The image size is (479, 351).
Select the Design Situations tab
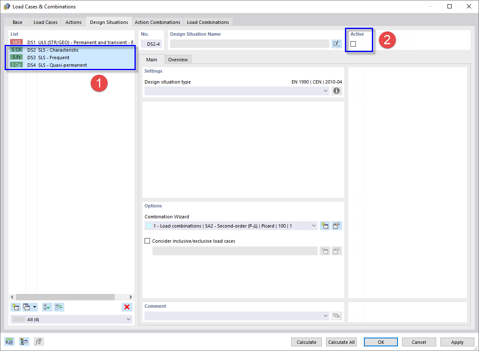[109, 22]
